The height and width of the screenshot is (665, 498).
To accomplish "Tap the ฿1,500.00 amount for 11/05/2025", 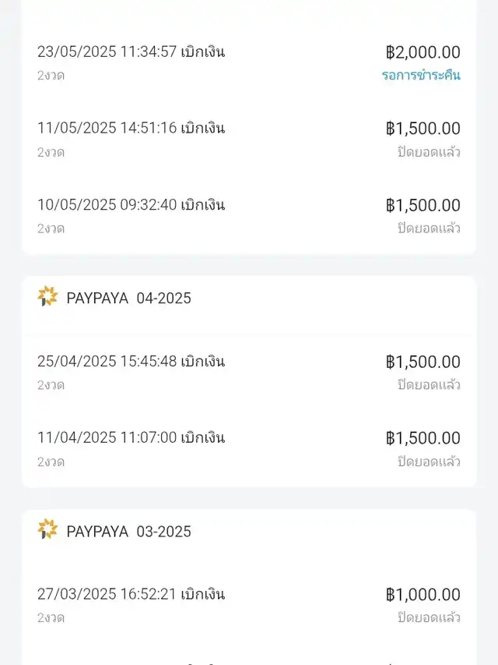I will 423,129.
